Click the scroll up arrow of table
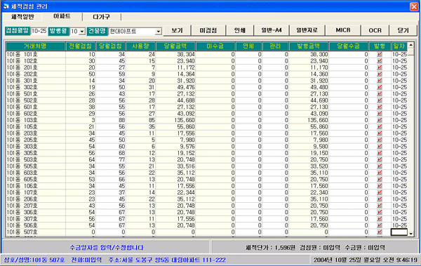Viewport: 421px width, 266px height. [410, 45]
